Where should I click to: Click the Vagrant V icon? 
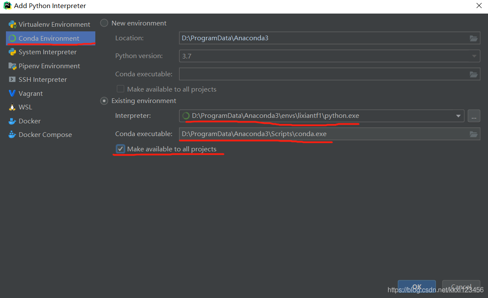[x=12, y=93]
